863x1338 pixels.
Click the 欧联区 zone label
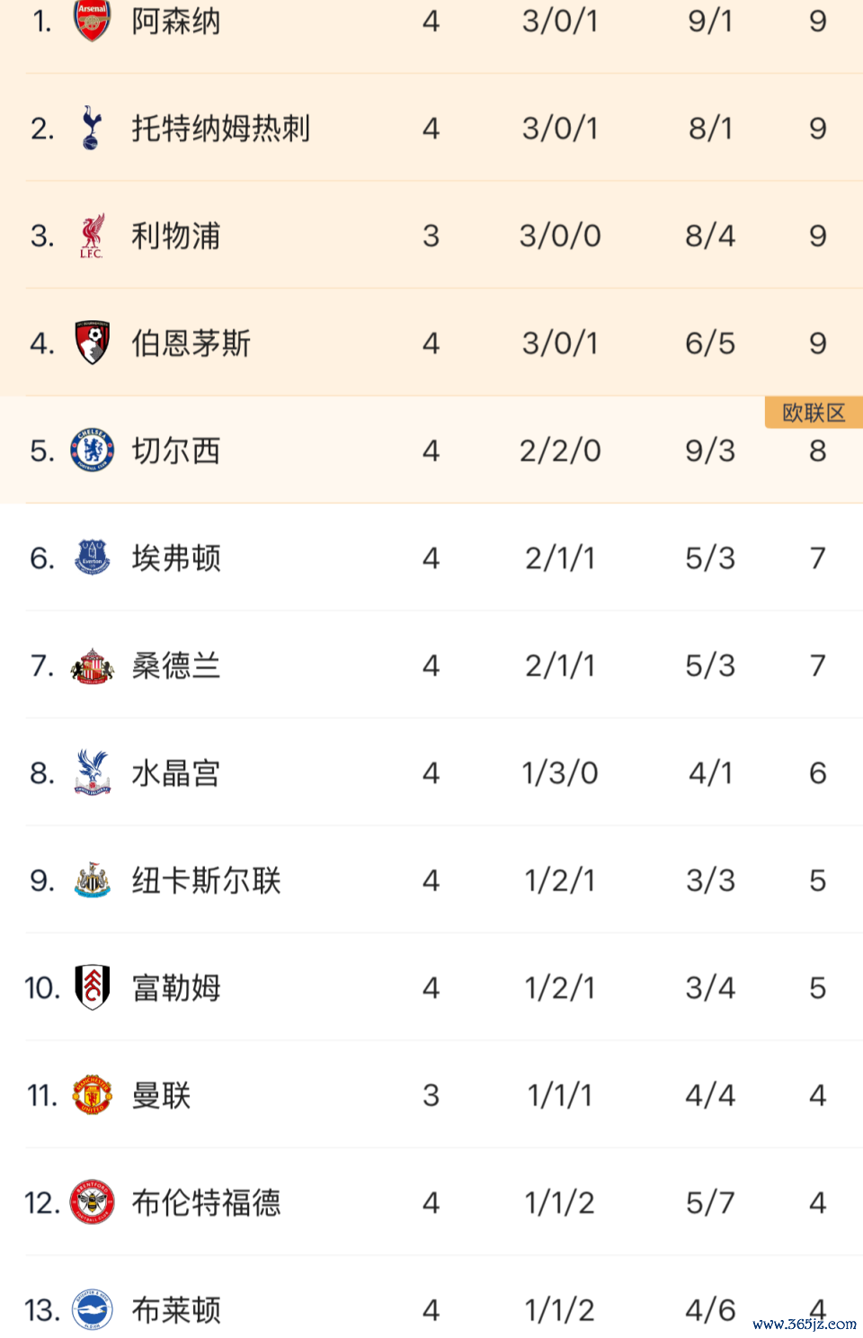tap(814, 413)
